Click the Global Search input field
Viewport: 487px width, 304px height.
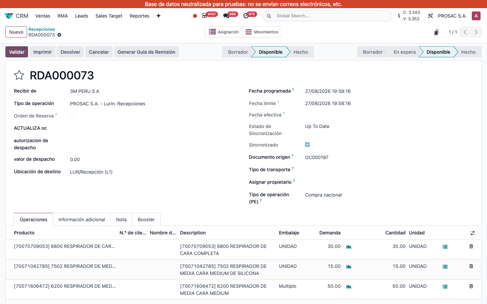332,16
